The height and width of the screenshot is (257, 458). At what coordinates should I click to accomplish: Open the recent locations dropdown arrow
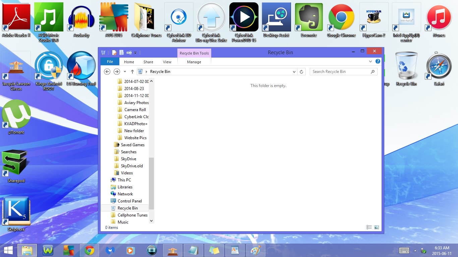(x=125, y=72)
